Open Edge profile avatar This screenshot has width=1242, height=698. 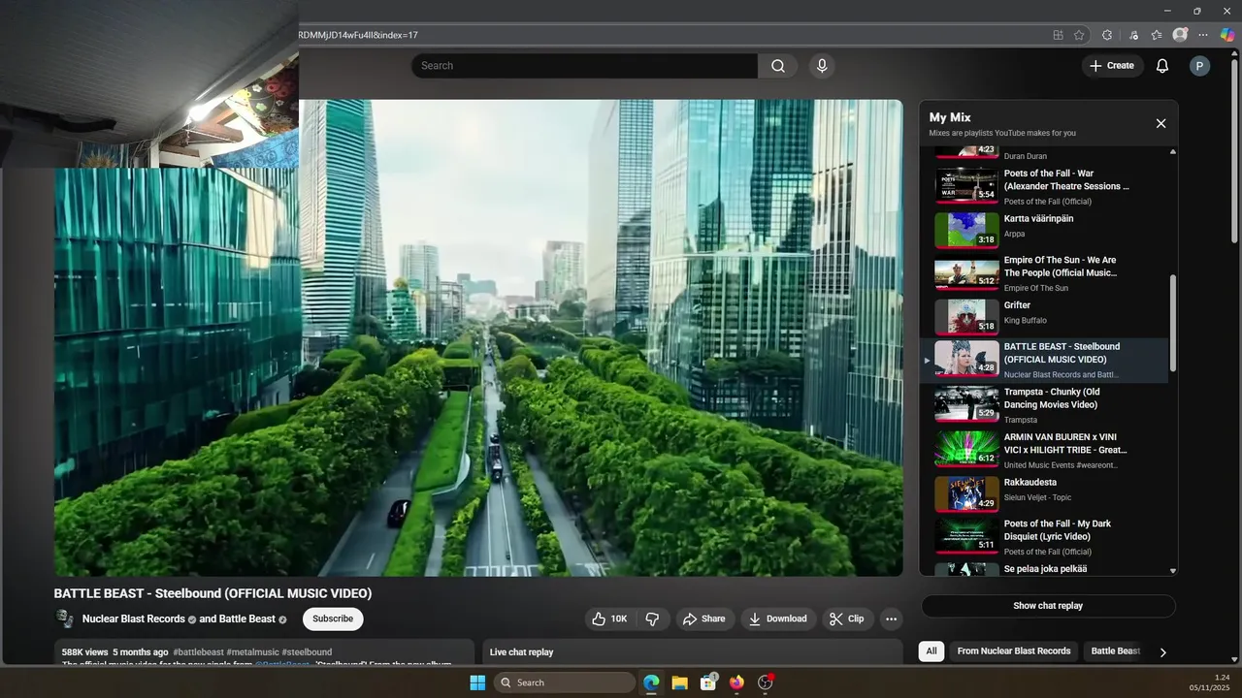(x=1180, y=35)
